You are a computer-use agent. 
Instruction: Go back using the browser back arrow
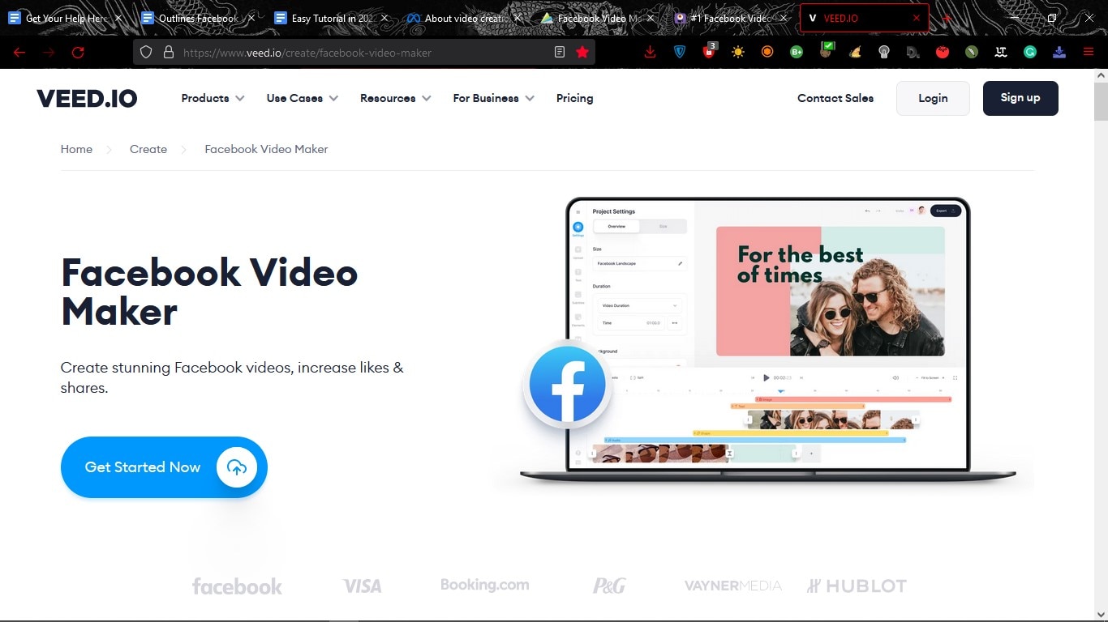(19, 53)
